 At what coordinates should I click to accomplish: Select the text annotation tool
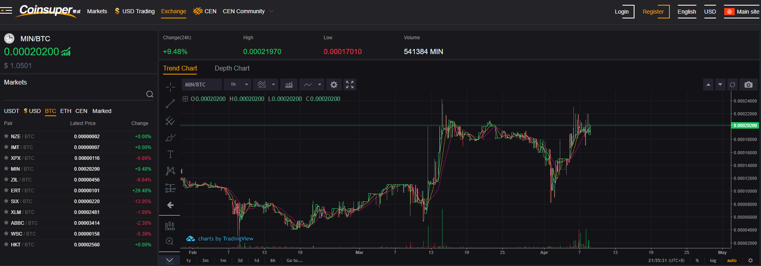tap(170, 155)
